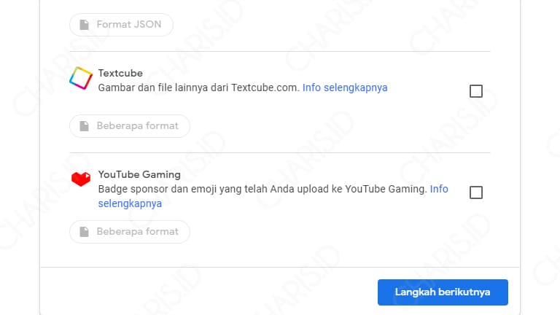
Task: Open Textcube's Info selengkapnya link
Action: (x=345, y=87)
